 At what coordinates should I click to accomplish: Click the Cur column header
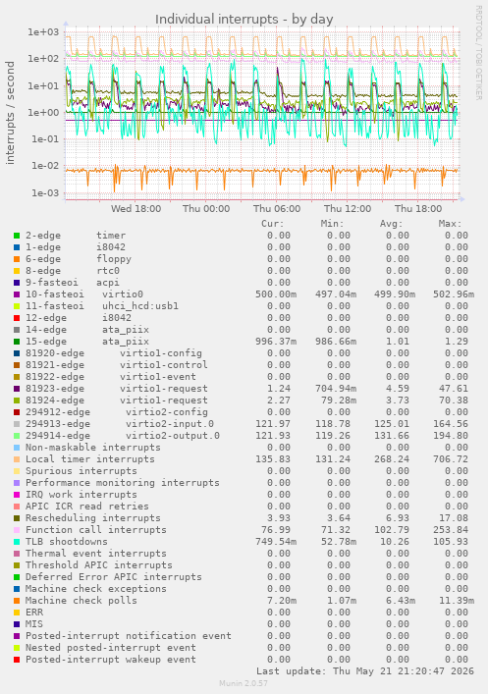273,224
